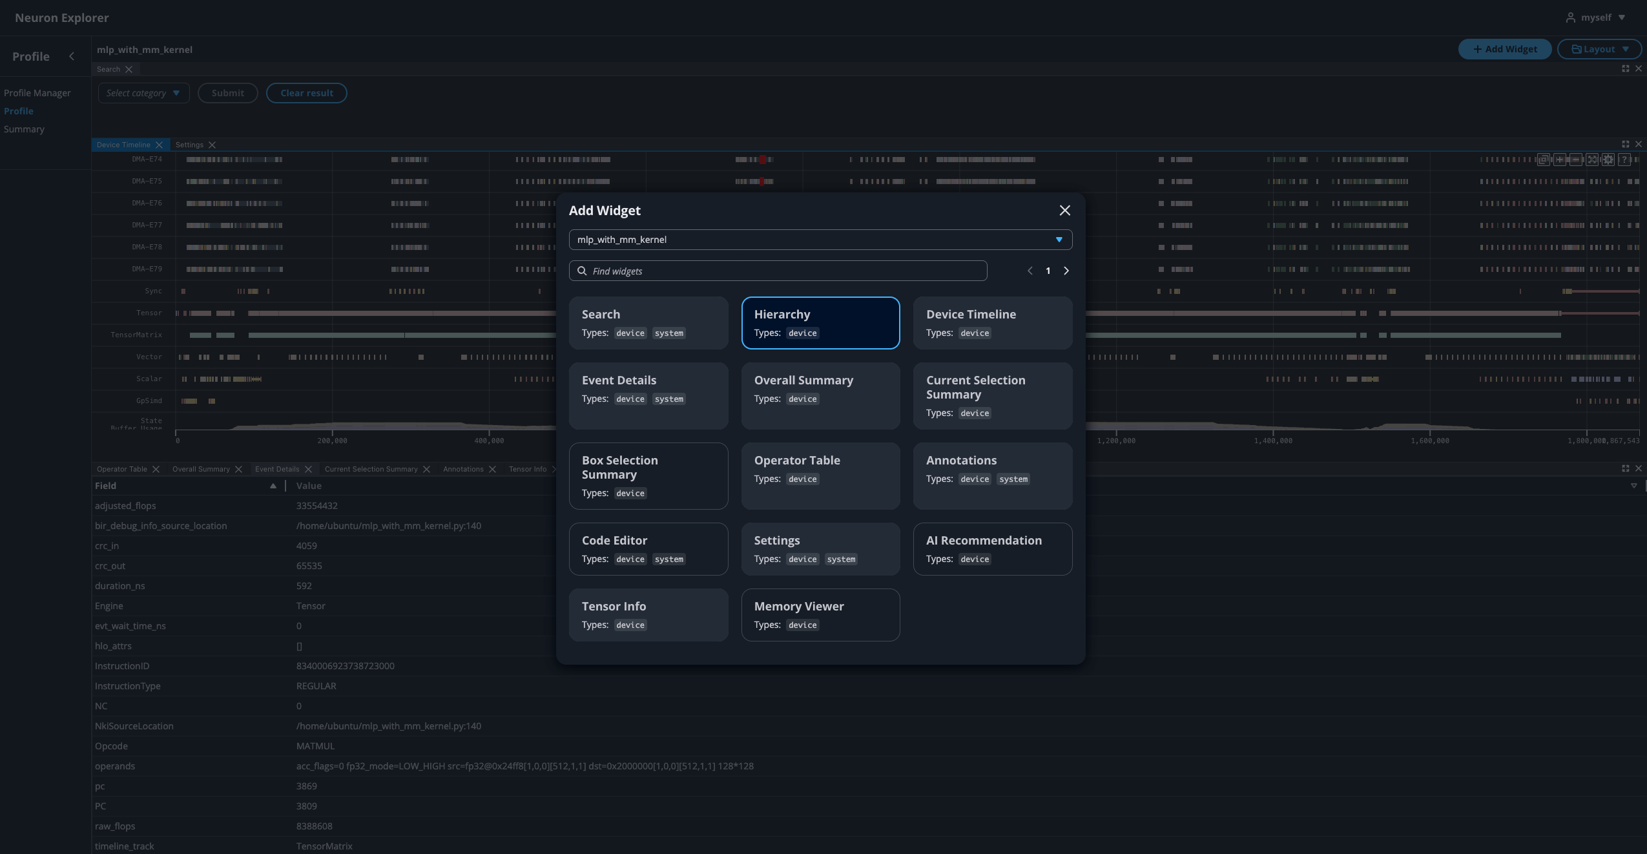Viewport: 1647px width, 854px height.
Task: Click the Clear result button
Action: tap(307, 93)
